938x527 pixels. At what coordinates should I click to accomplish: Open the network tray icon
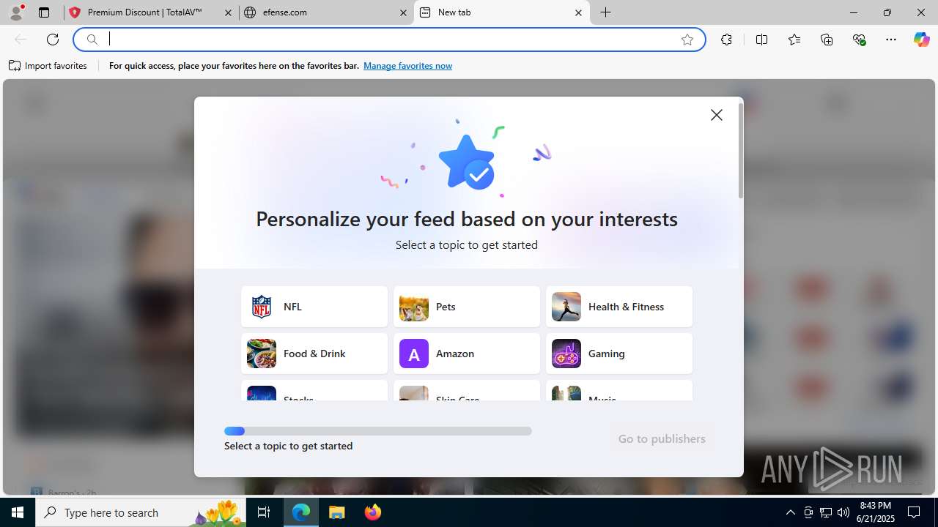pos(826,512)
